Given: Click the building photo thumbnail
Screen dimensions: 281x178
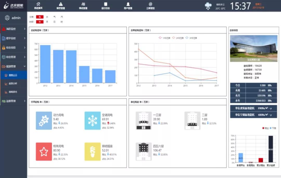Looking at the screenshot, I should click(253, 48).
